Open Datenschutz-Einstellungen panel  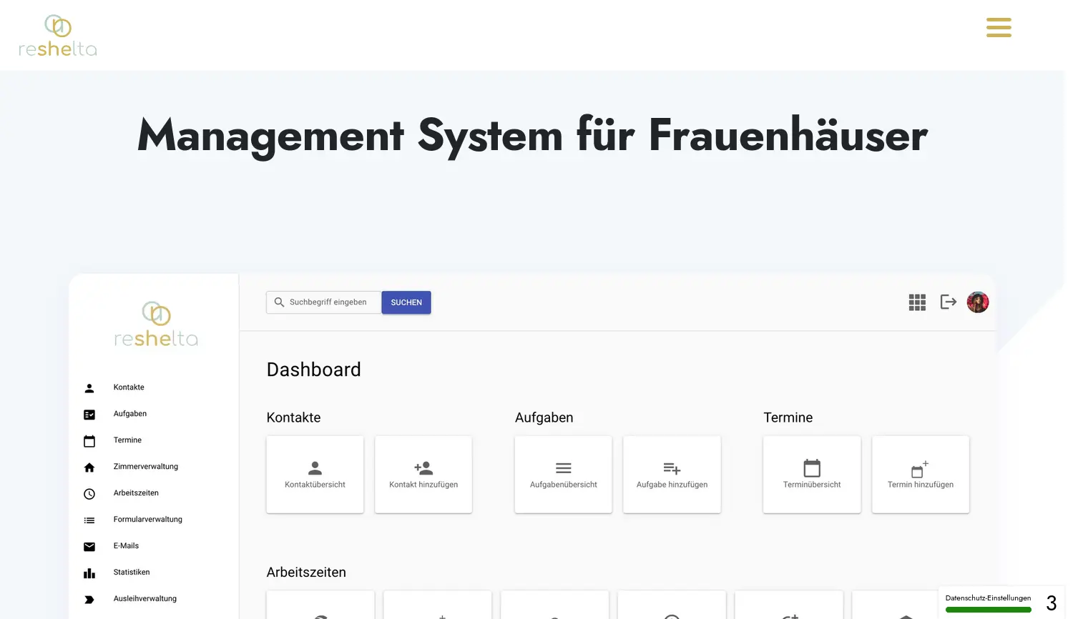coord(989,598)
